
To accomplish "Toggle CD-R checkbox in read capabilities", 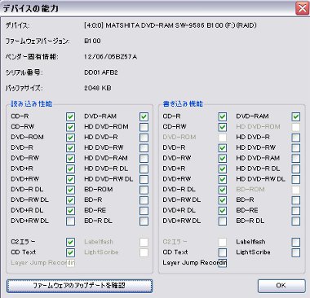I will 70,116.
